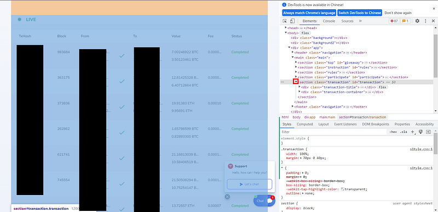Expand the head element node
Image resolution: width=438 pixels, height=212 pixels.
[286, 28]
